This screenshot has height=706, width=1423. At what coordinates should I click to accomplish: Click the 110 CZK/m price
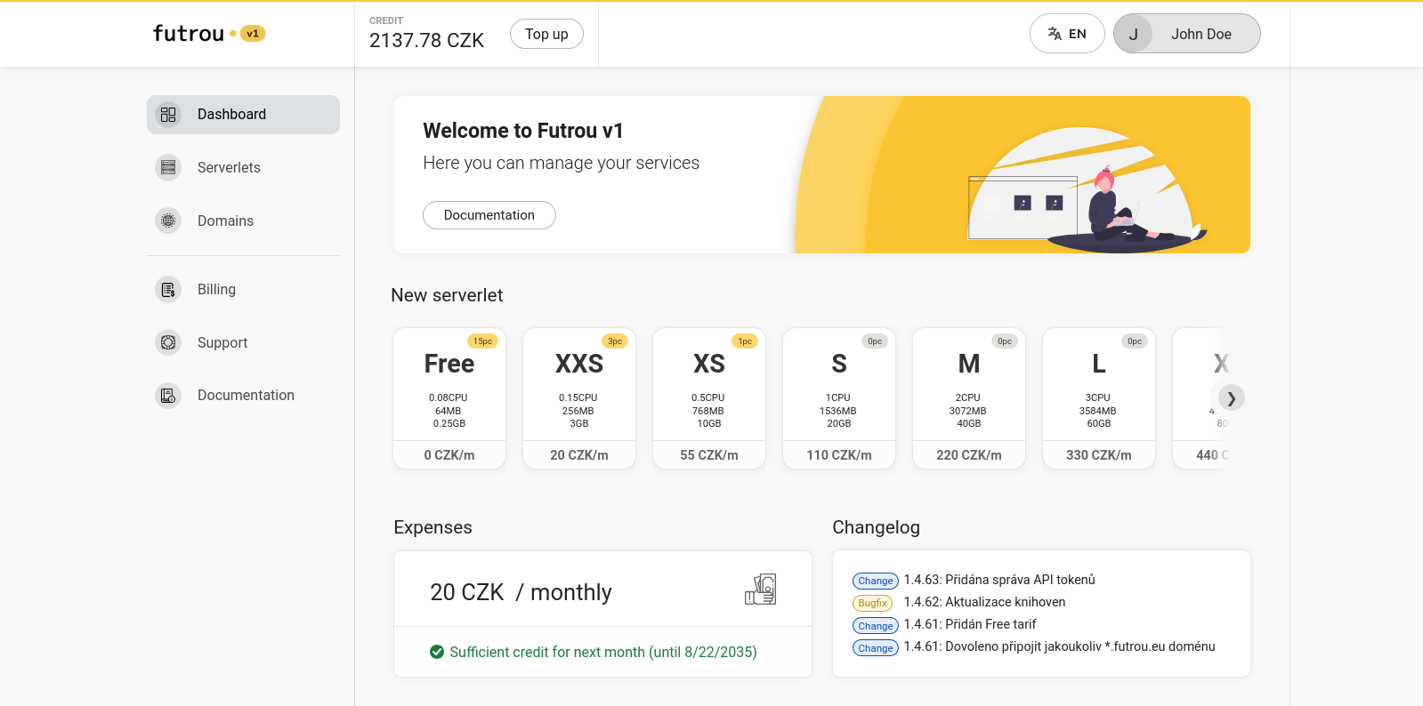point(839,455)
